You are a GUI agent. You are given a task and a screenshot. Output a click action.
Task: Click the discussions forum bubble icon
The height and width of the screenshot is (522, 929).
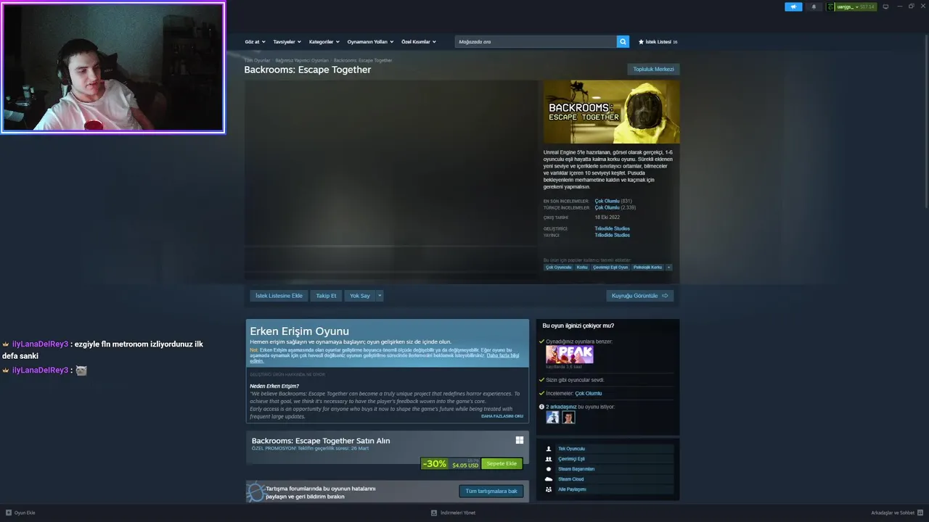[255, 492]
